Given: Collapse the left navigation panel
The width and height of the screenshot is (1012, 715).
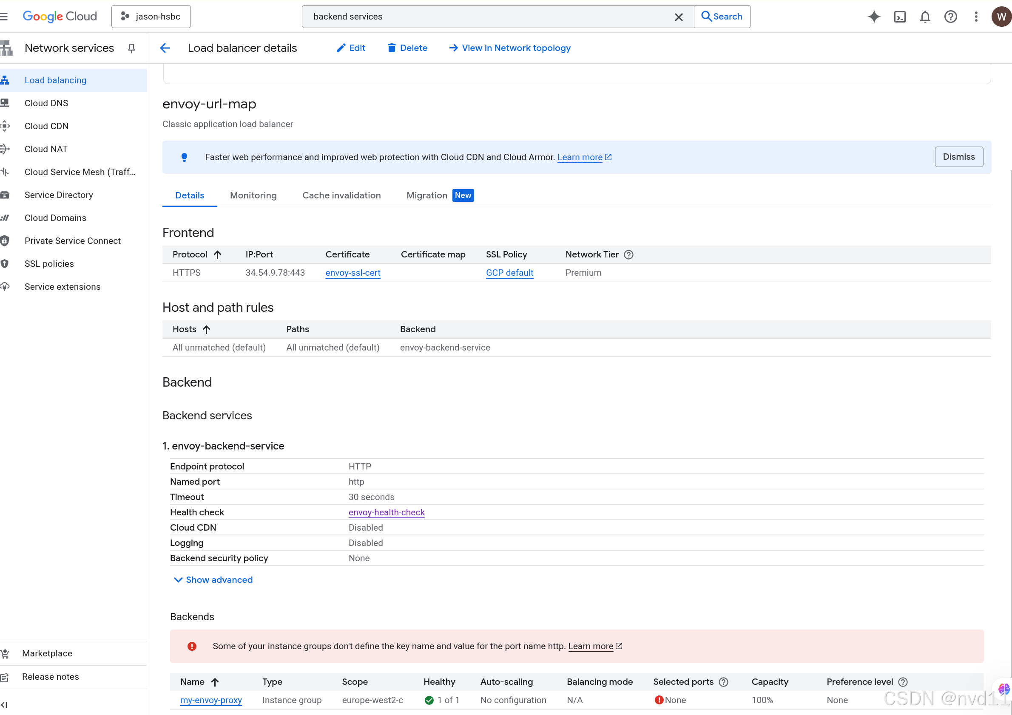Looking at the screenshot, I should [4, 704].
